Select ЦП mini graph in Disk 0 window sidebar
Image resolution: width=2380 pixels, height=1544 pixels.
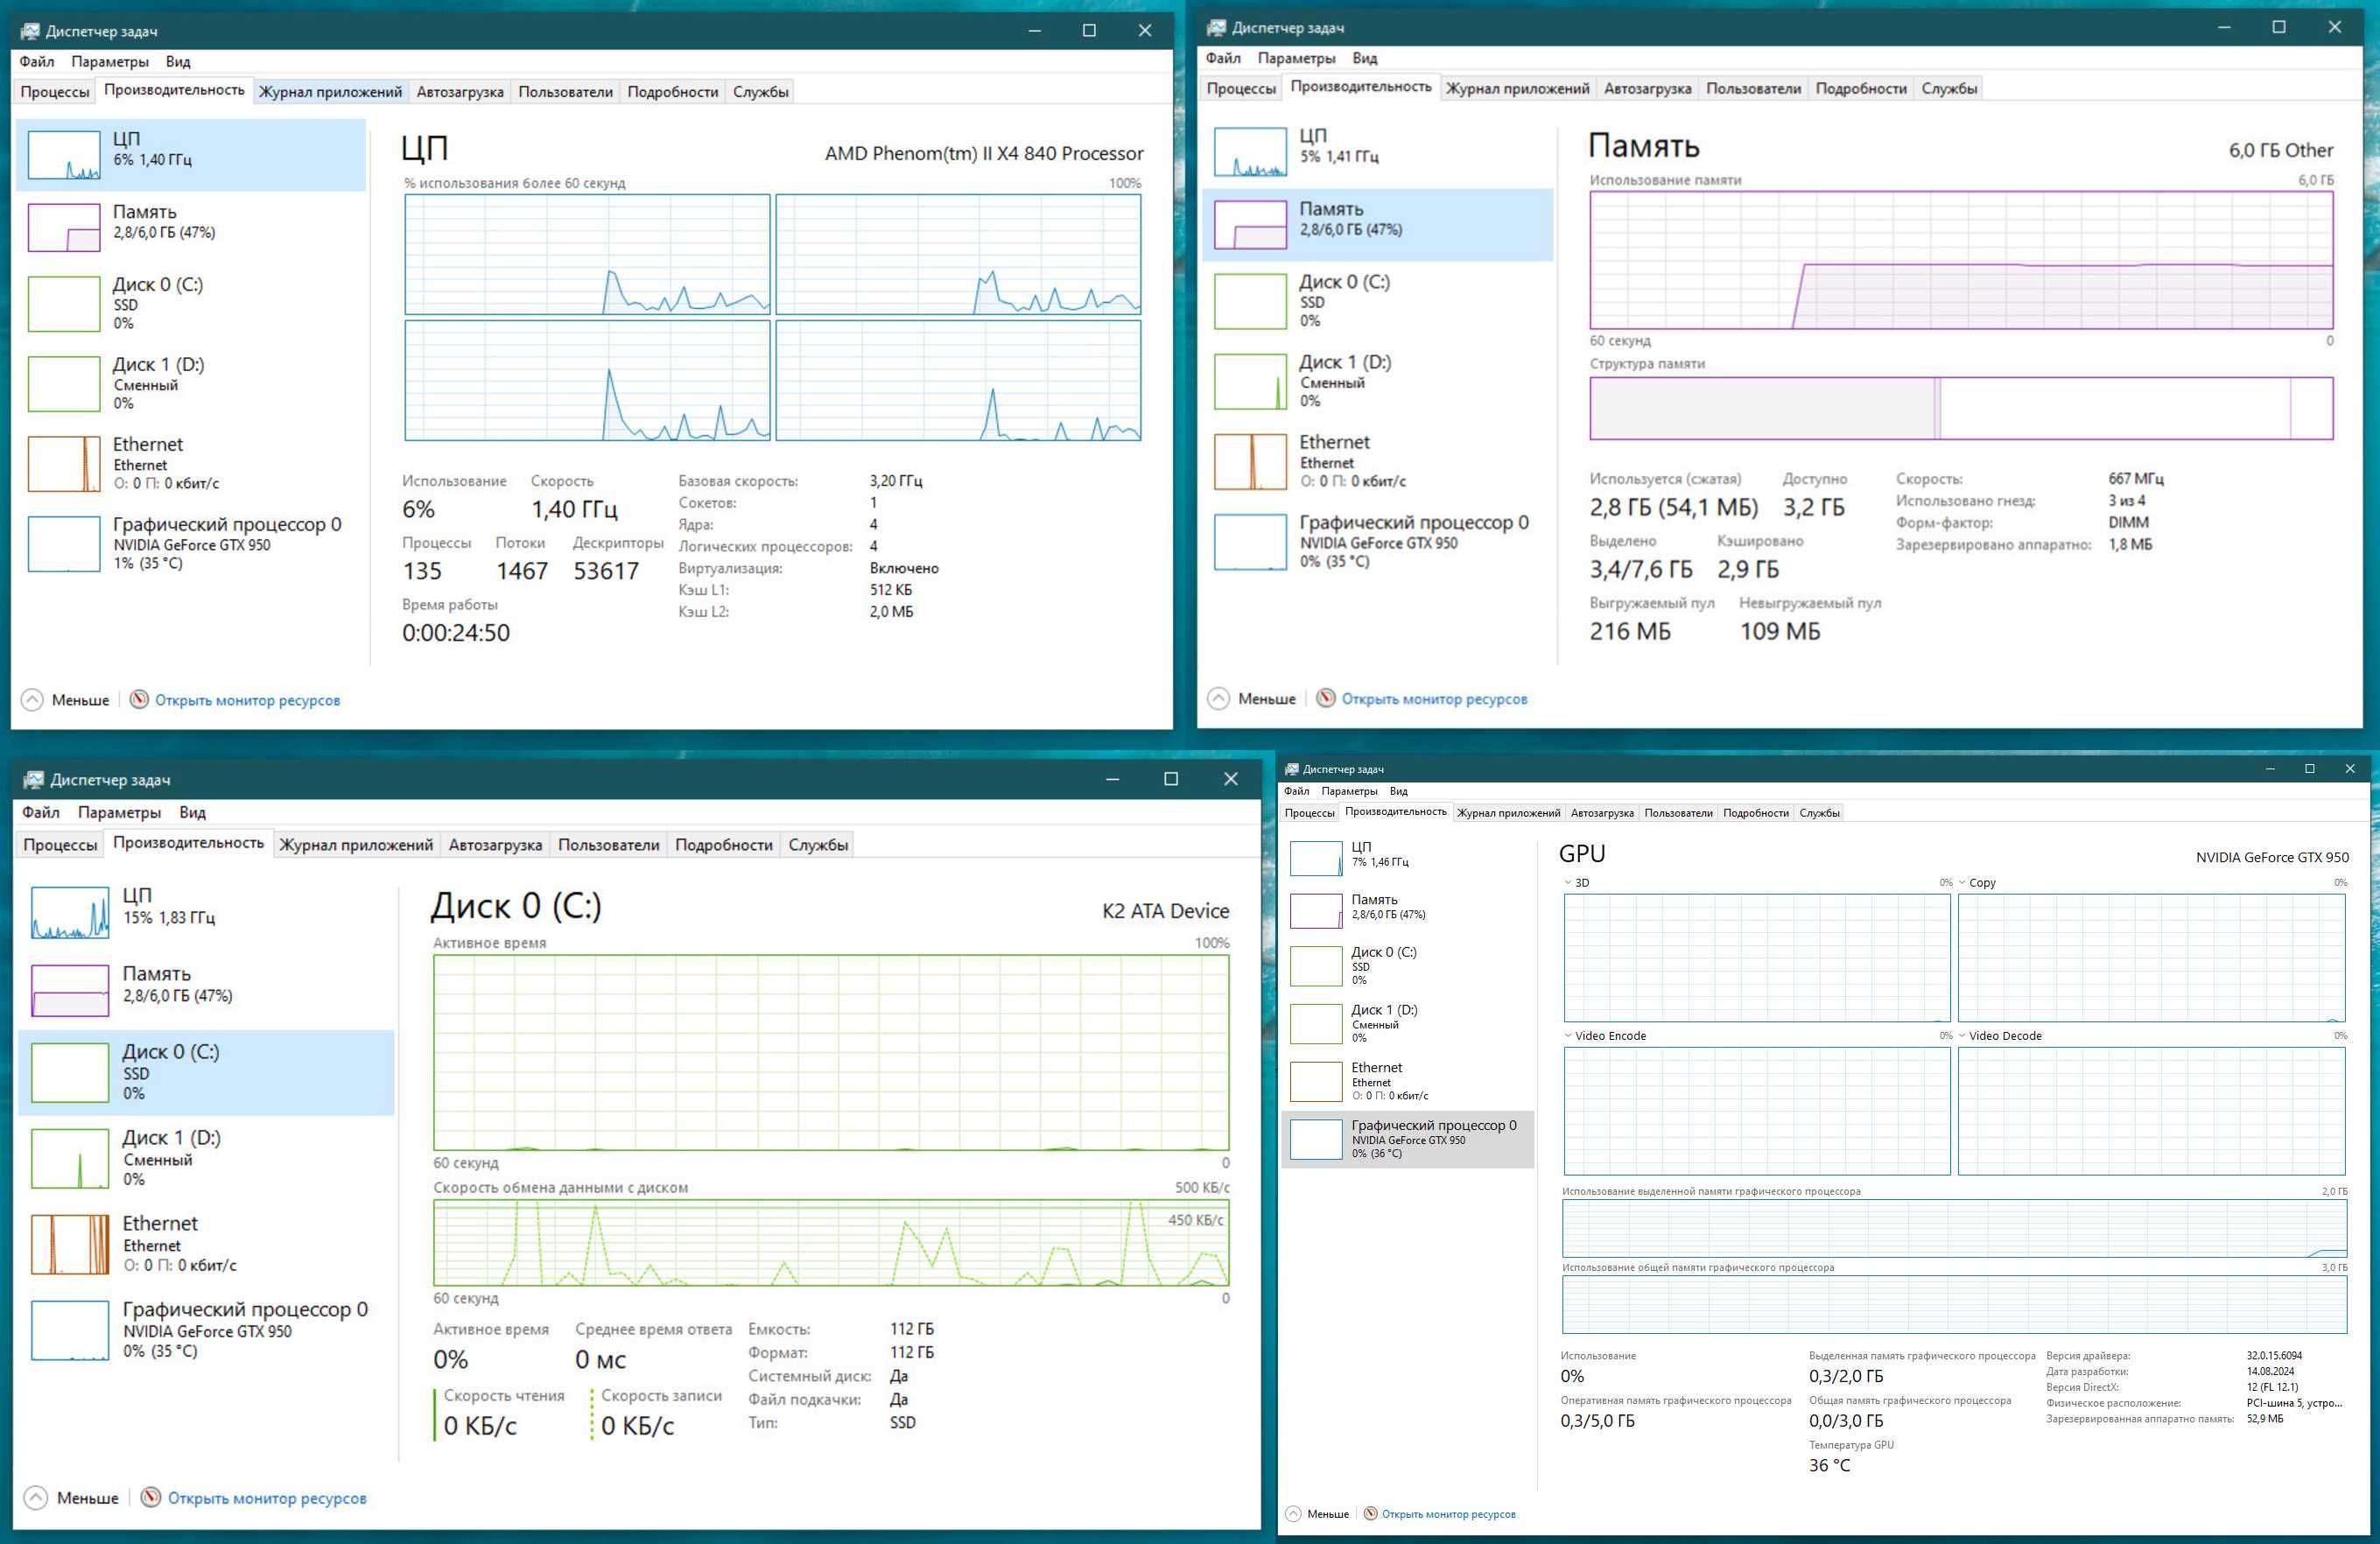click(x=70, y=912)
